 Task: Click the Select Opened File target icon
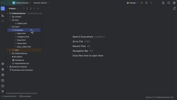pos(24,9)
